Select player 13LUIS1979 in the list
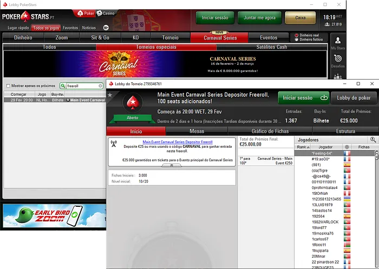Screen dimensions: 379x269 (x=335, y=205)
